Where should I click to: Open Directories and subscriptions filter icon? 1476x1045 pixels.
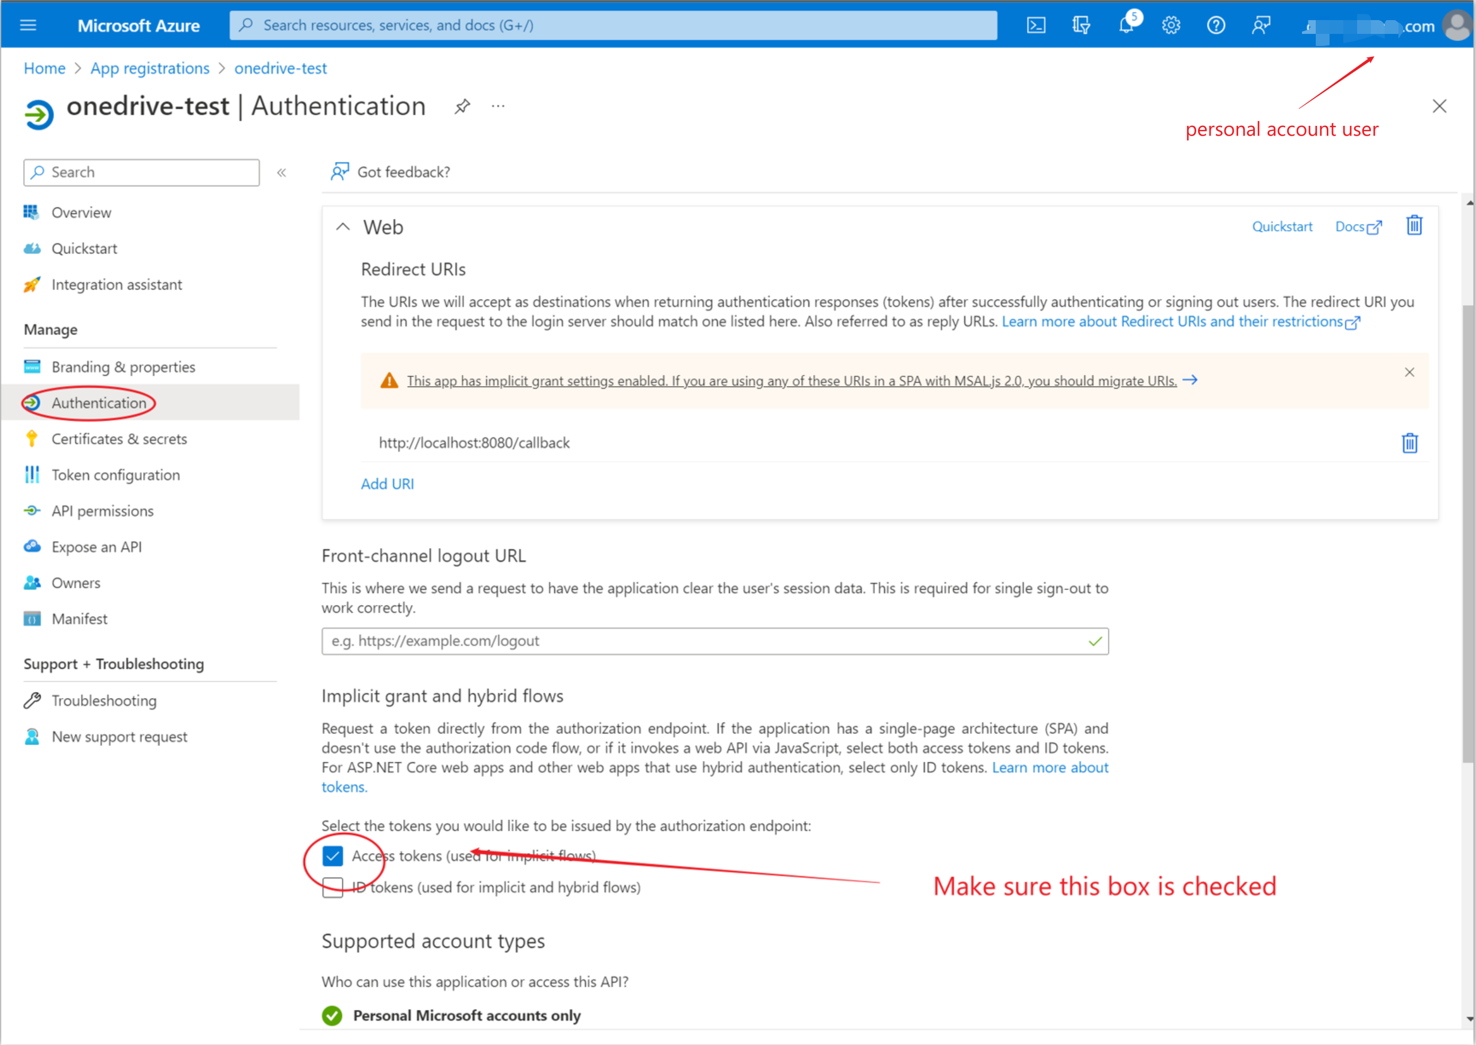click(1080, 25)
